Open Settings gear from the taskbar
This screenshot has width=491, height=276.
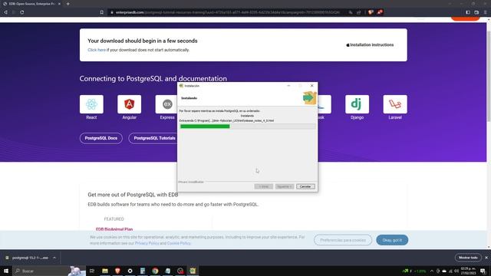(130, 271)
